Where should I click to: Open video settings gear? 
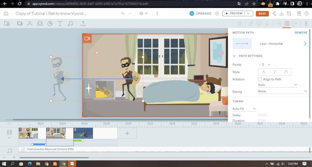tap(217, 13)
